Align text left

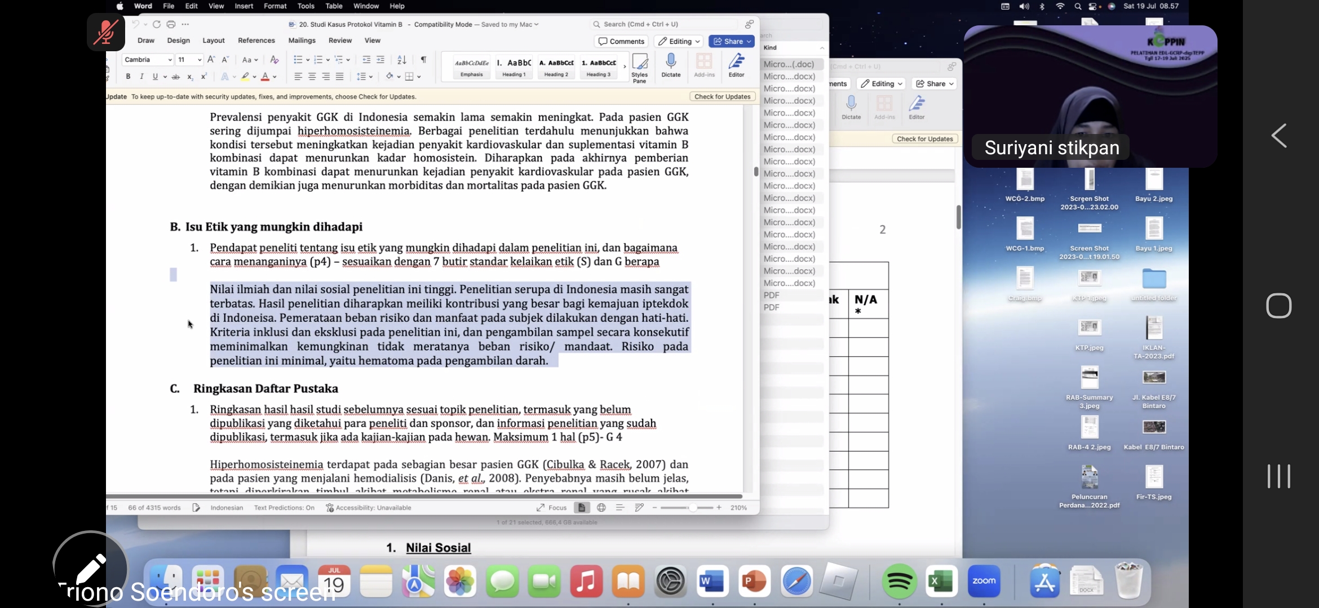tap(298, 77)
